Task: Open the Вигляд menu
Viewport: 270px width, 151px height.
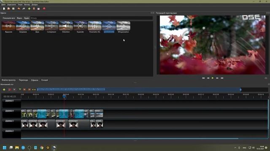Action: pos(27,5)
